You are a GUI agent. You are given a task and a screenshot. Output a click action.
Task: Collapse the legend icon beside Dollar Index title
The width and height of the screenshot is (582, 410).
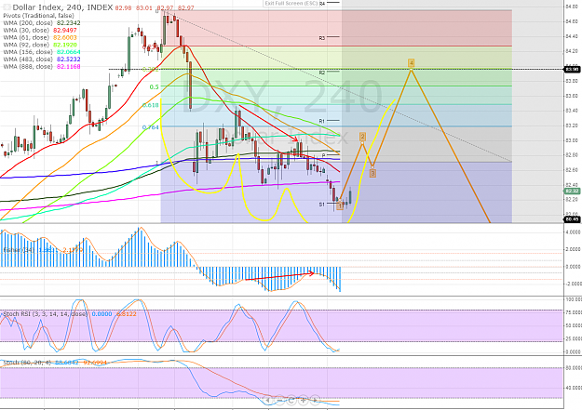pos(7,7)
